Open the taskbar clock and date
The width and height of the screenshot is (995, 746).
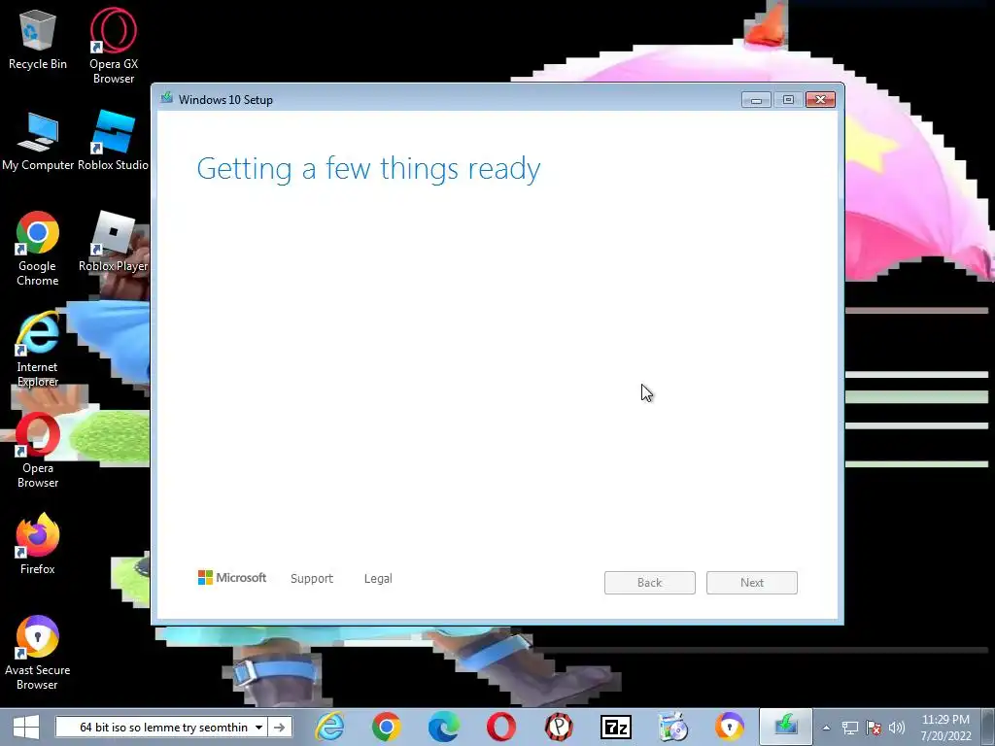pyautogui.click(x=945, y=728)
